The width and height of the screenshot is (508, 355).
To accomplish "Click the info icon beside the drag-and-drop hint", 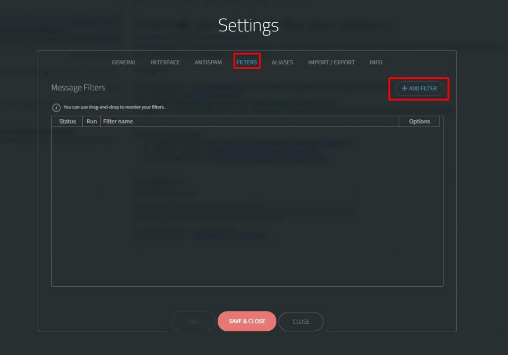I will pos(57,107).
